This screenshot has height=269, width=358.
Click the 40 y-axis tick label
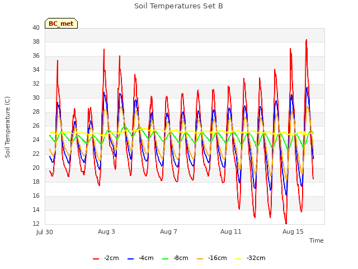pyautogui.click(x=36, y=28)
